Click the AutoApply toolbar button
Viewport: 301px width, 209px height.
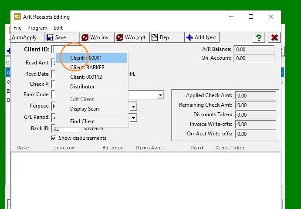tap(28, 37)
